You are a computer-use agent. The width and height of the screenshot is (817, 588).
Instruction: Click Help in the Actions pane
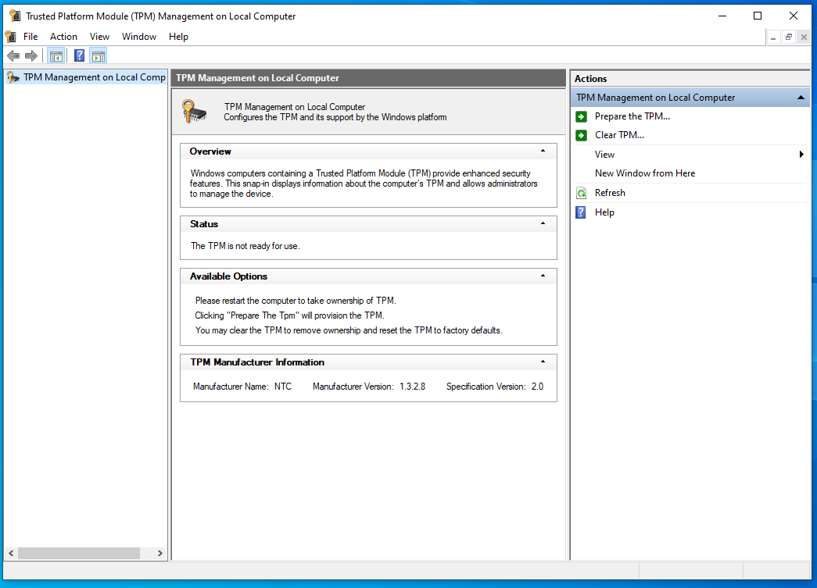point(604,212)
